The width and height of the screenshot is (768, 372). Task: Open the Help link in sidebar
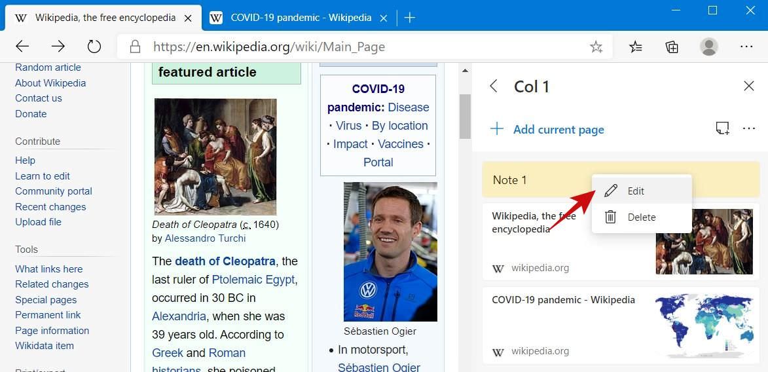[25, 160]
